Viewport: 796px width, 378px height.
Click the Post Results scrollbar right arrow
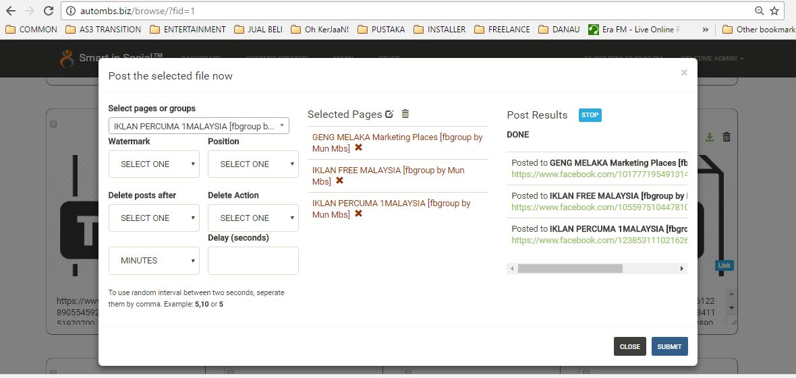tap(682, 268)
